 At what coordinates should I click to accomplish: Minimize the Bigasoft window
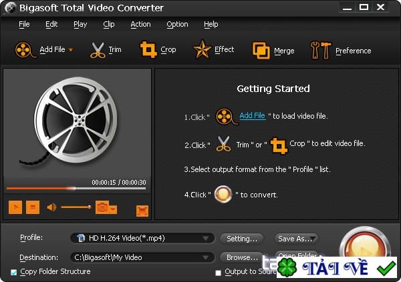pyautogui.click(x=347, y=7)
